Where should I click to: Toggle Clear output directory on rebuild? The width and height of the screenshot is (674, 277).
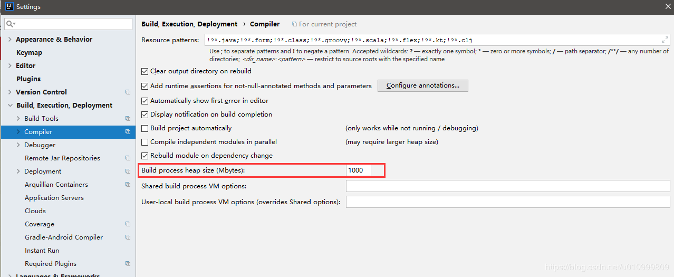coord(145,71)
